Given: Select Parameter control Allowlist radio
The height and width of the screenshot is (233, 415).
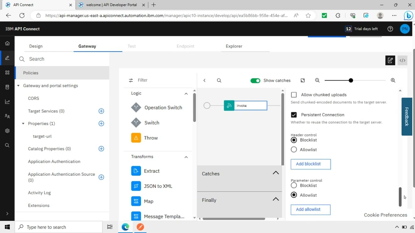Looking at the screenshot, I should (294, 195).
